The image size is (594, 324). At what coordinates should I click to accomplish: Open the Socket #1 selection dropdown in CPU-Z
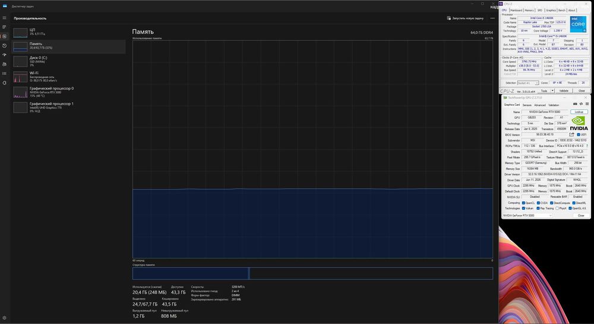click(x=528, y=83)
